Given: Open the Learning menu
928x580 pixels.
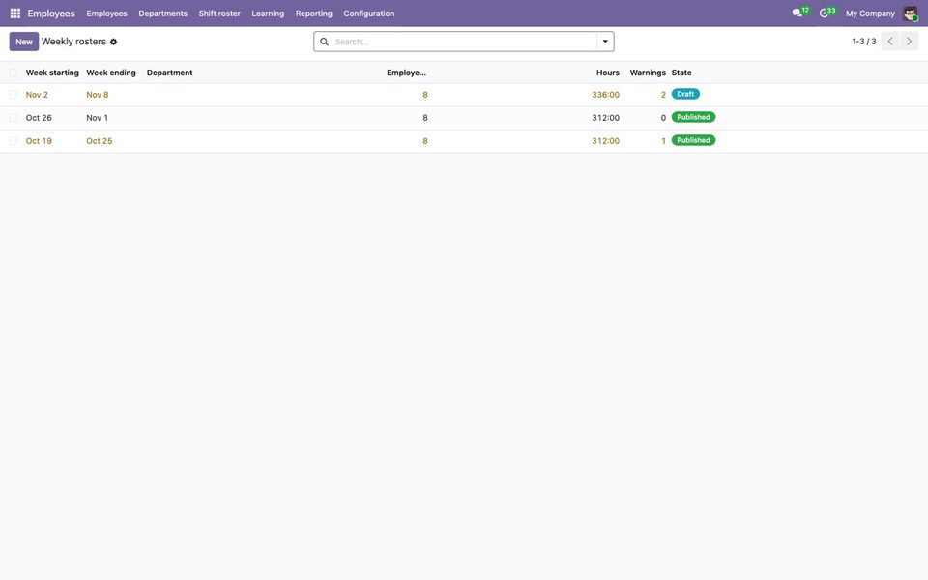Looking at the screenshot, I should coord(268,13).
